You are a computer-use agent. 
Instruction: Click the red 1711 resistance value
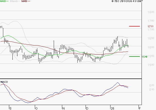(x=151, y=26)
